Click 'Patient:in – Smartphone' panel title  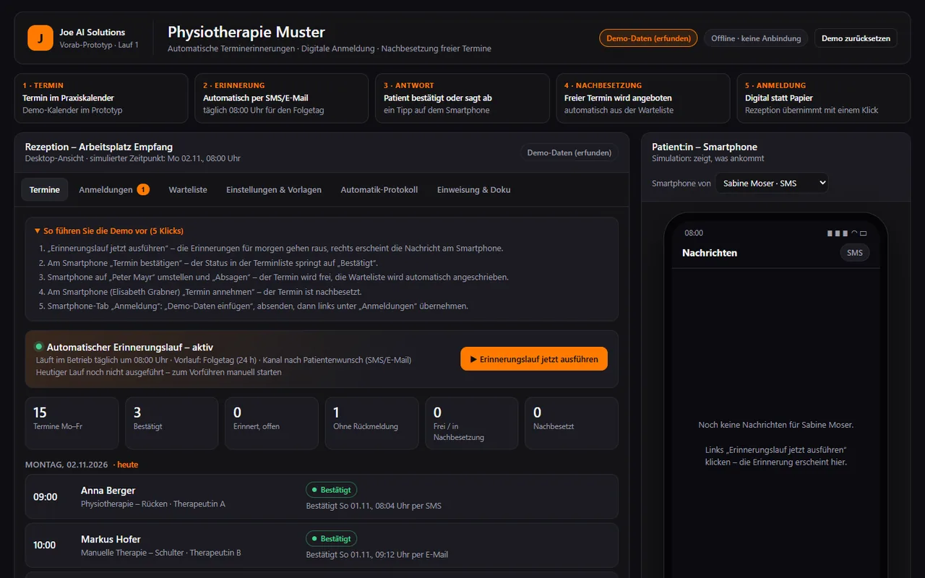705,147
